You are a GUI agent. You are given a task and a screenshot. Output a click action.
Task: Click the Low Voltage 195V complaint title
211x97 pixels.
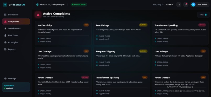pos(103,25)
